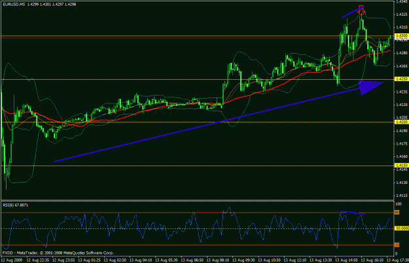The height and width of the screenshot is (263, 409).
Task: Click the 13 Aug 14:50 time label
Action: 347,260
